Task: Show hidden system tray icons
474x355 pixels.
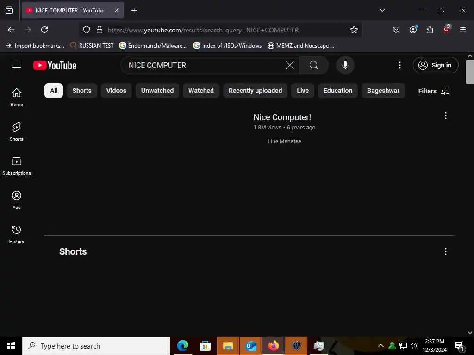Action: tap(381, 346)
